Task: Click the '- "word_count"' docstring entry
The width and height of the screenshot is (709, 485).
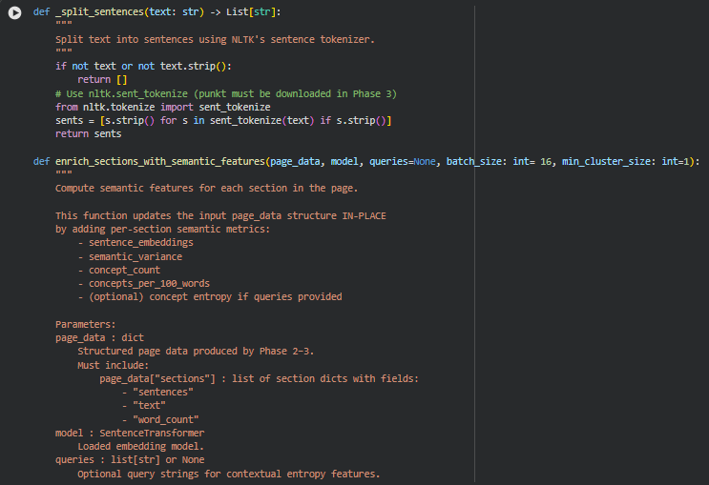Action: click(159, 419)
